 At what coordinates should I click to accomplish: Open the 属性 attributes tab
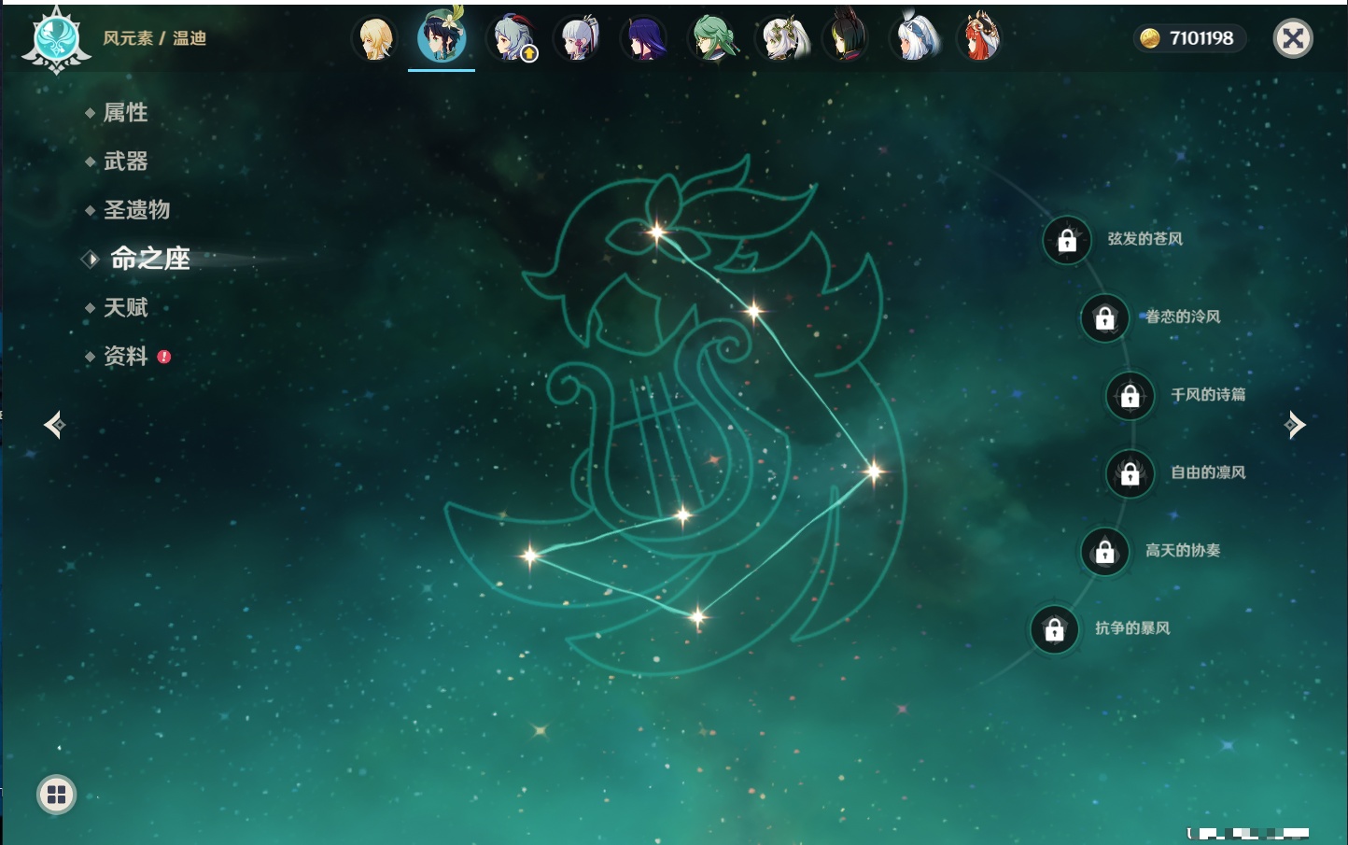point(125,113)
